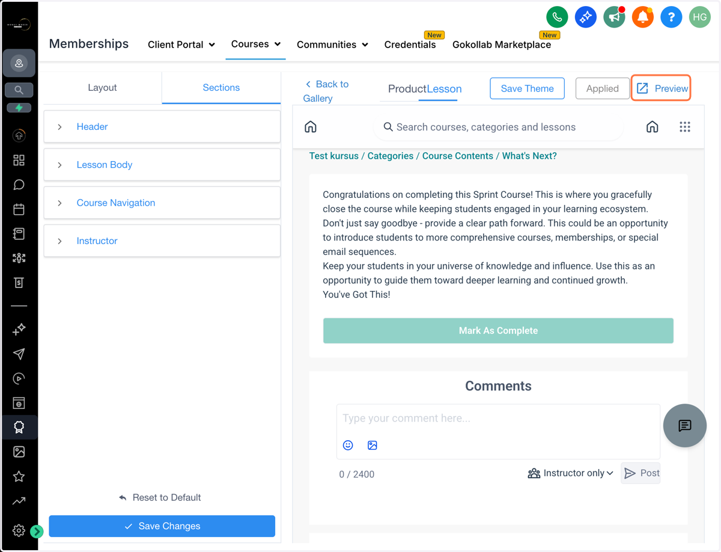Screen dimensions: 721x552
Task: Open the Instructor only visibility dropdown
Action: [x=571, y=473]
